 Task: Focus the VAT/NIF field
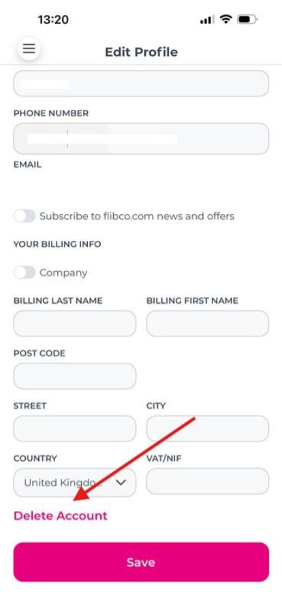coord(208,481)
